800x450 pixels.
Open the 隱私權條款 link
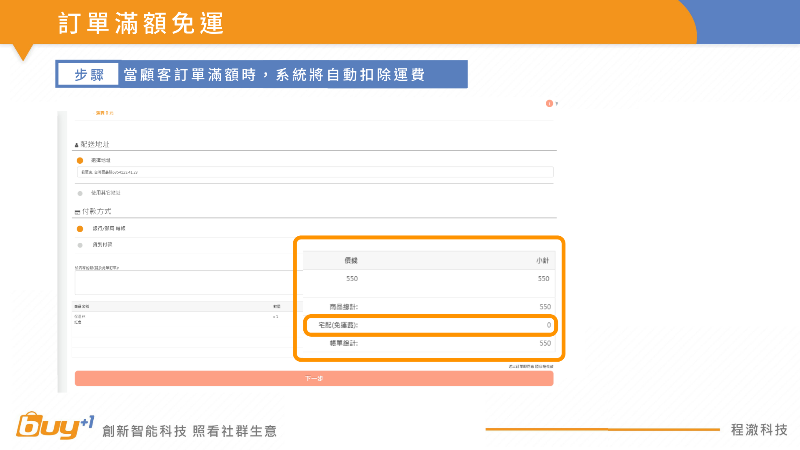click(544, 367)
